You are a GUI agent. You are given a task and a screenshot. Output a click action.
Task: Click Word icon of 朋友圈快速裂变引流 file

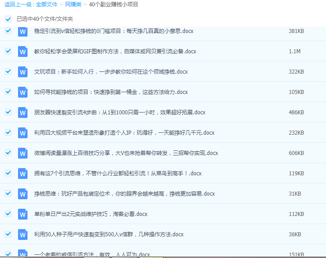[23, 113]
